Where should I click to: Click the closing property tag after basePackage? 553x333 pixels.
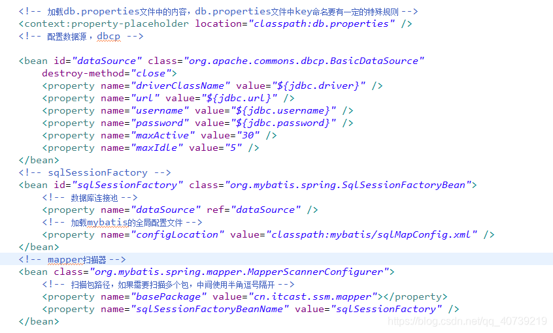416,296
